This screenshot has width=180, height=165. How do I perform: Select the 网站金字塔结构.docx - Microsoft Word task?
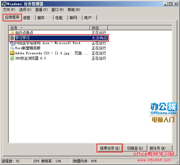pyautogui.click(x=47, y=43)
